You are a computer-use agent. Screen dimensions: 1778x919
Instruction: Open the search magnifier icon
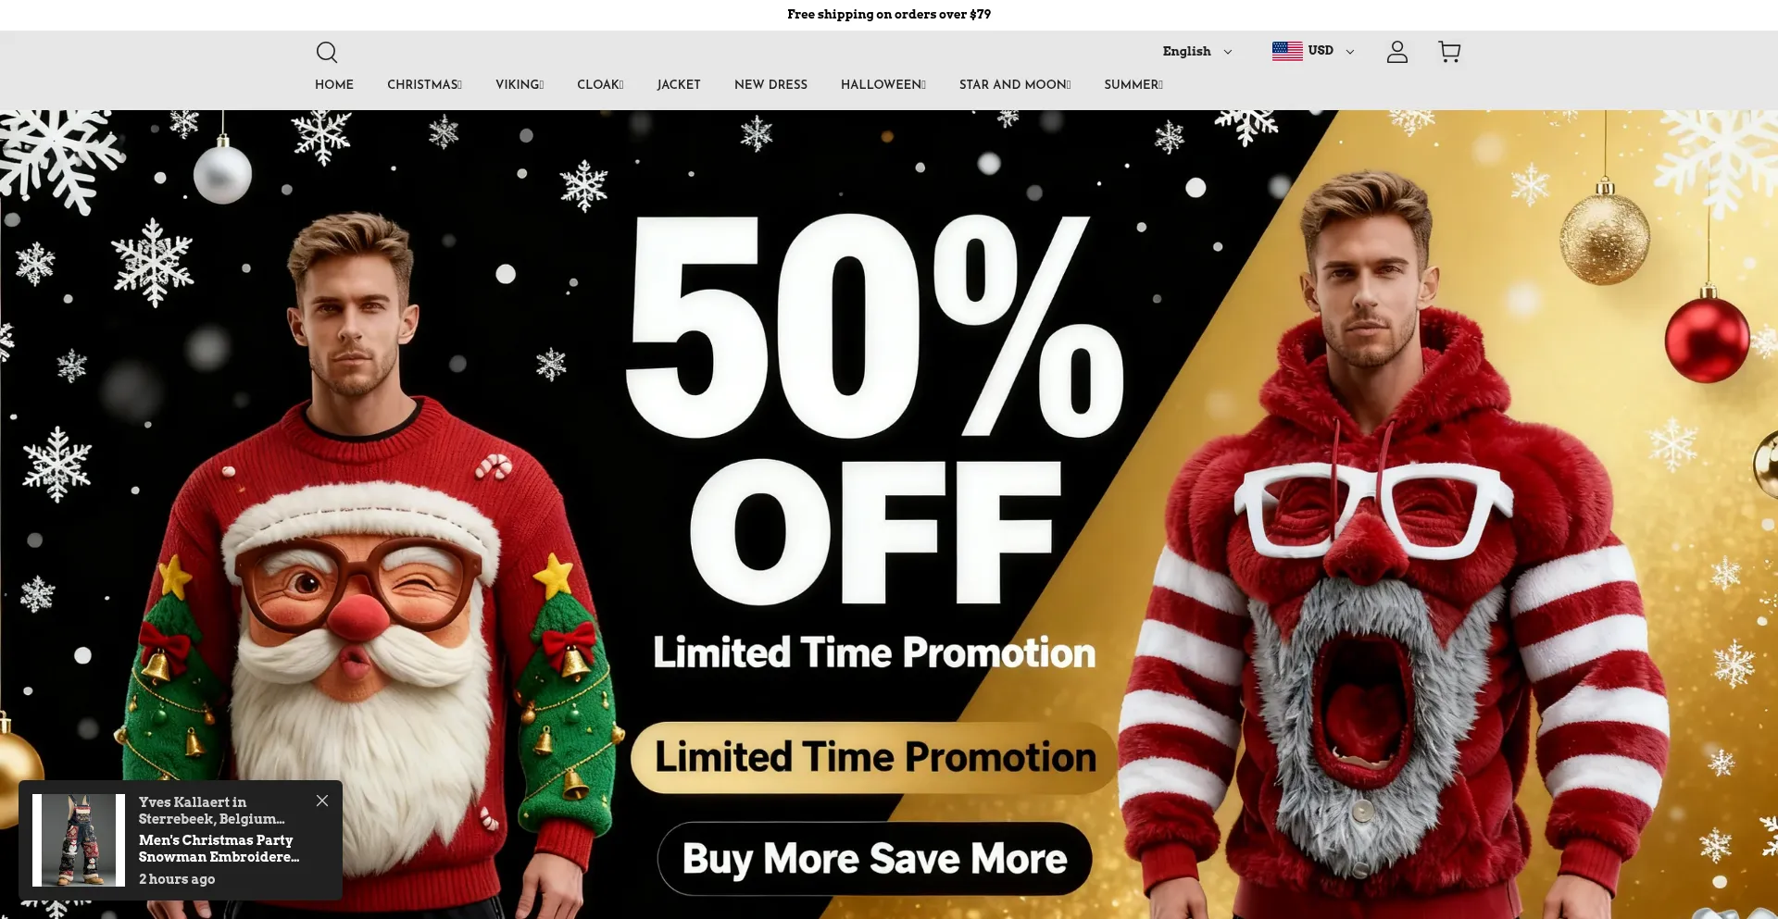pyautogui.click(x=327, y=52)
